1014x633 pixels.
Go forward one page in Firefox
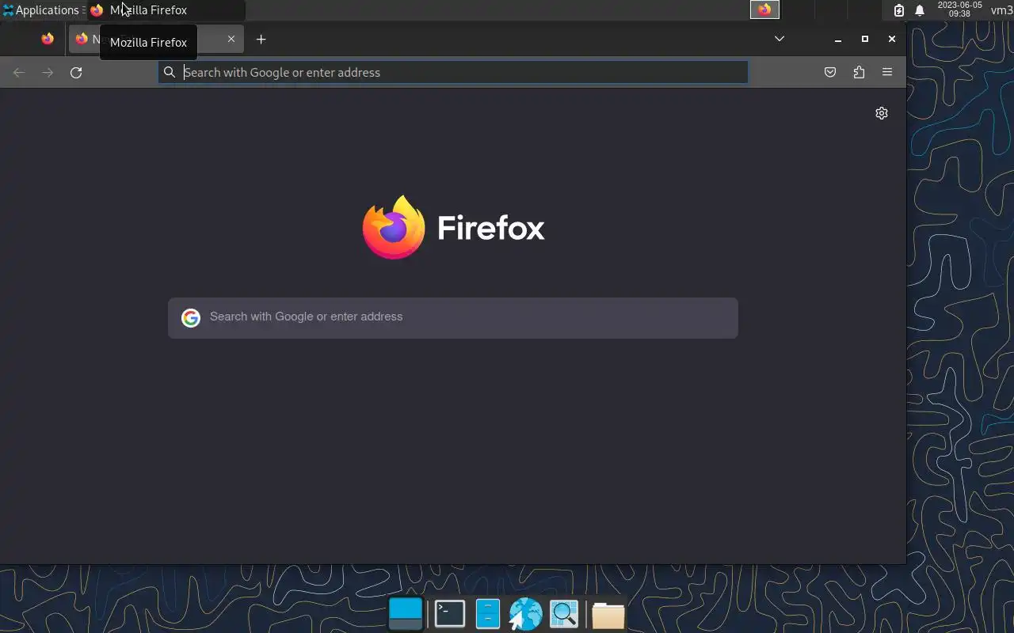pos(48,73)
